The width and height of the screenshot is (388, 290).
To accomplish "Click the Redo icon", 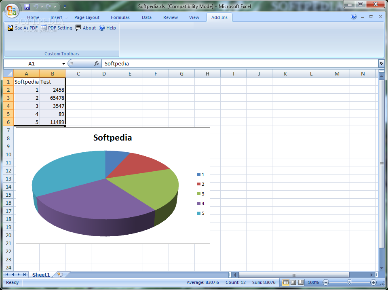I will pyautogui.click(x=48, y=7).
